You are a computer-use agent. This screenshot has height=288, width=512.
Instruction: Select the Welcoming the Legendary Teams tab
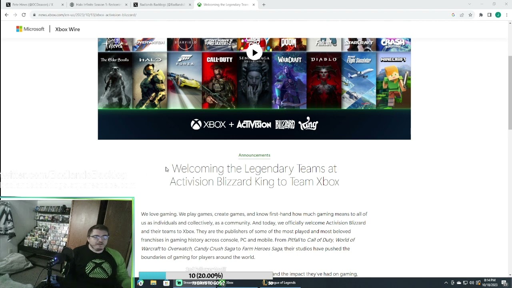226,5
